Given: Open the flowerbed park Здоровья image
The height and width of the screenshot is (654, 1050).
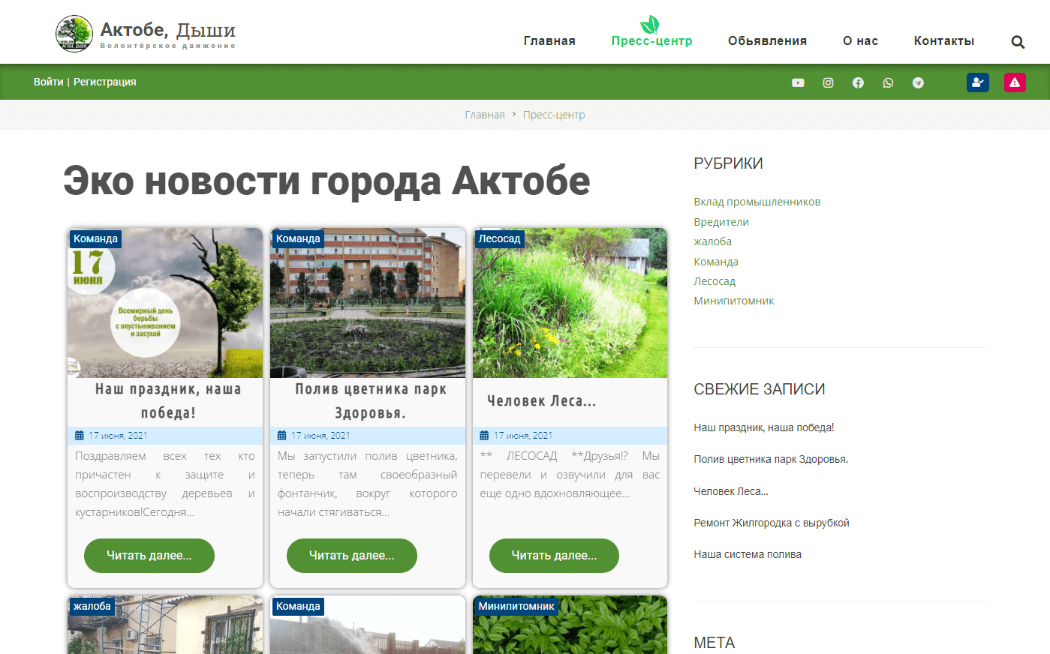Looking at the screenshot, I should click(368, 303).
